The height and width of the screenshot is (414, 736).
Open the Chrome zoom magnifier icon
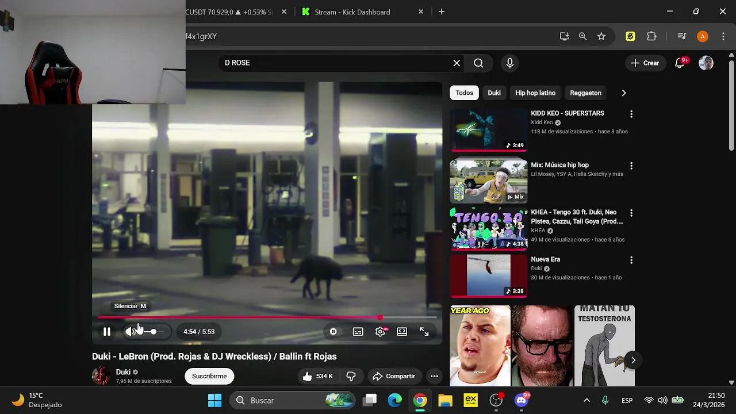[x=583, y=36]
